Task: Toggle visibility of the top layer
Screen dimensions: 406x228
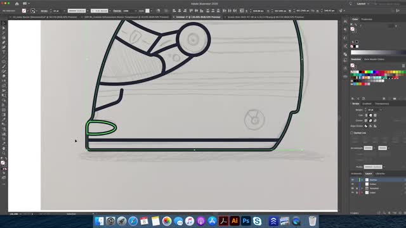Action: point(353,180)
